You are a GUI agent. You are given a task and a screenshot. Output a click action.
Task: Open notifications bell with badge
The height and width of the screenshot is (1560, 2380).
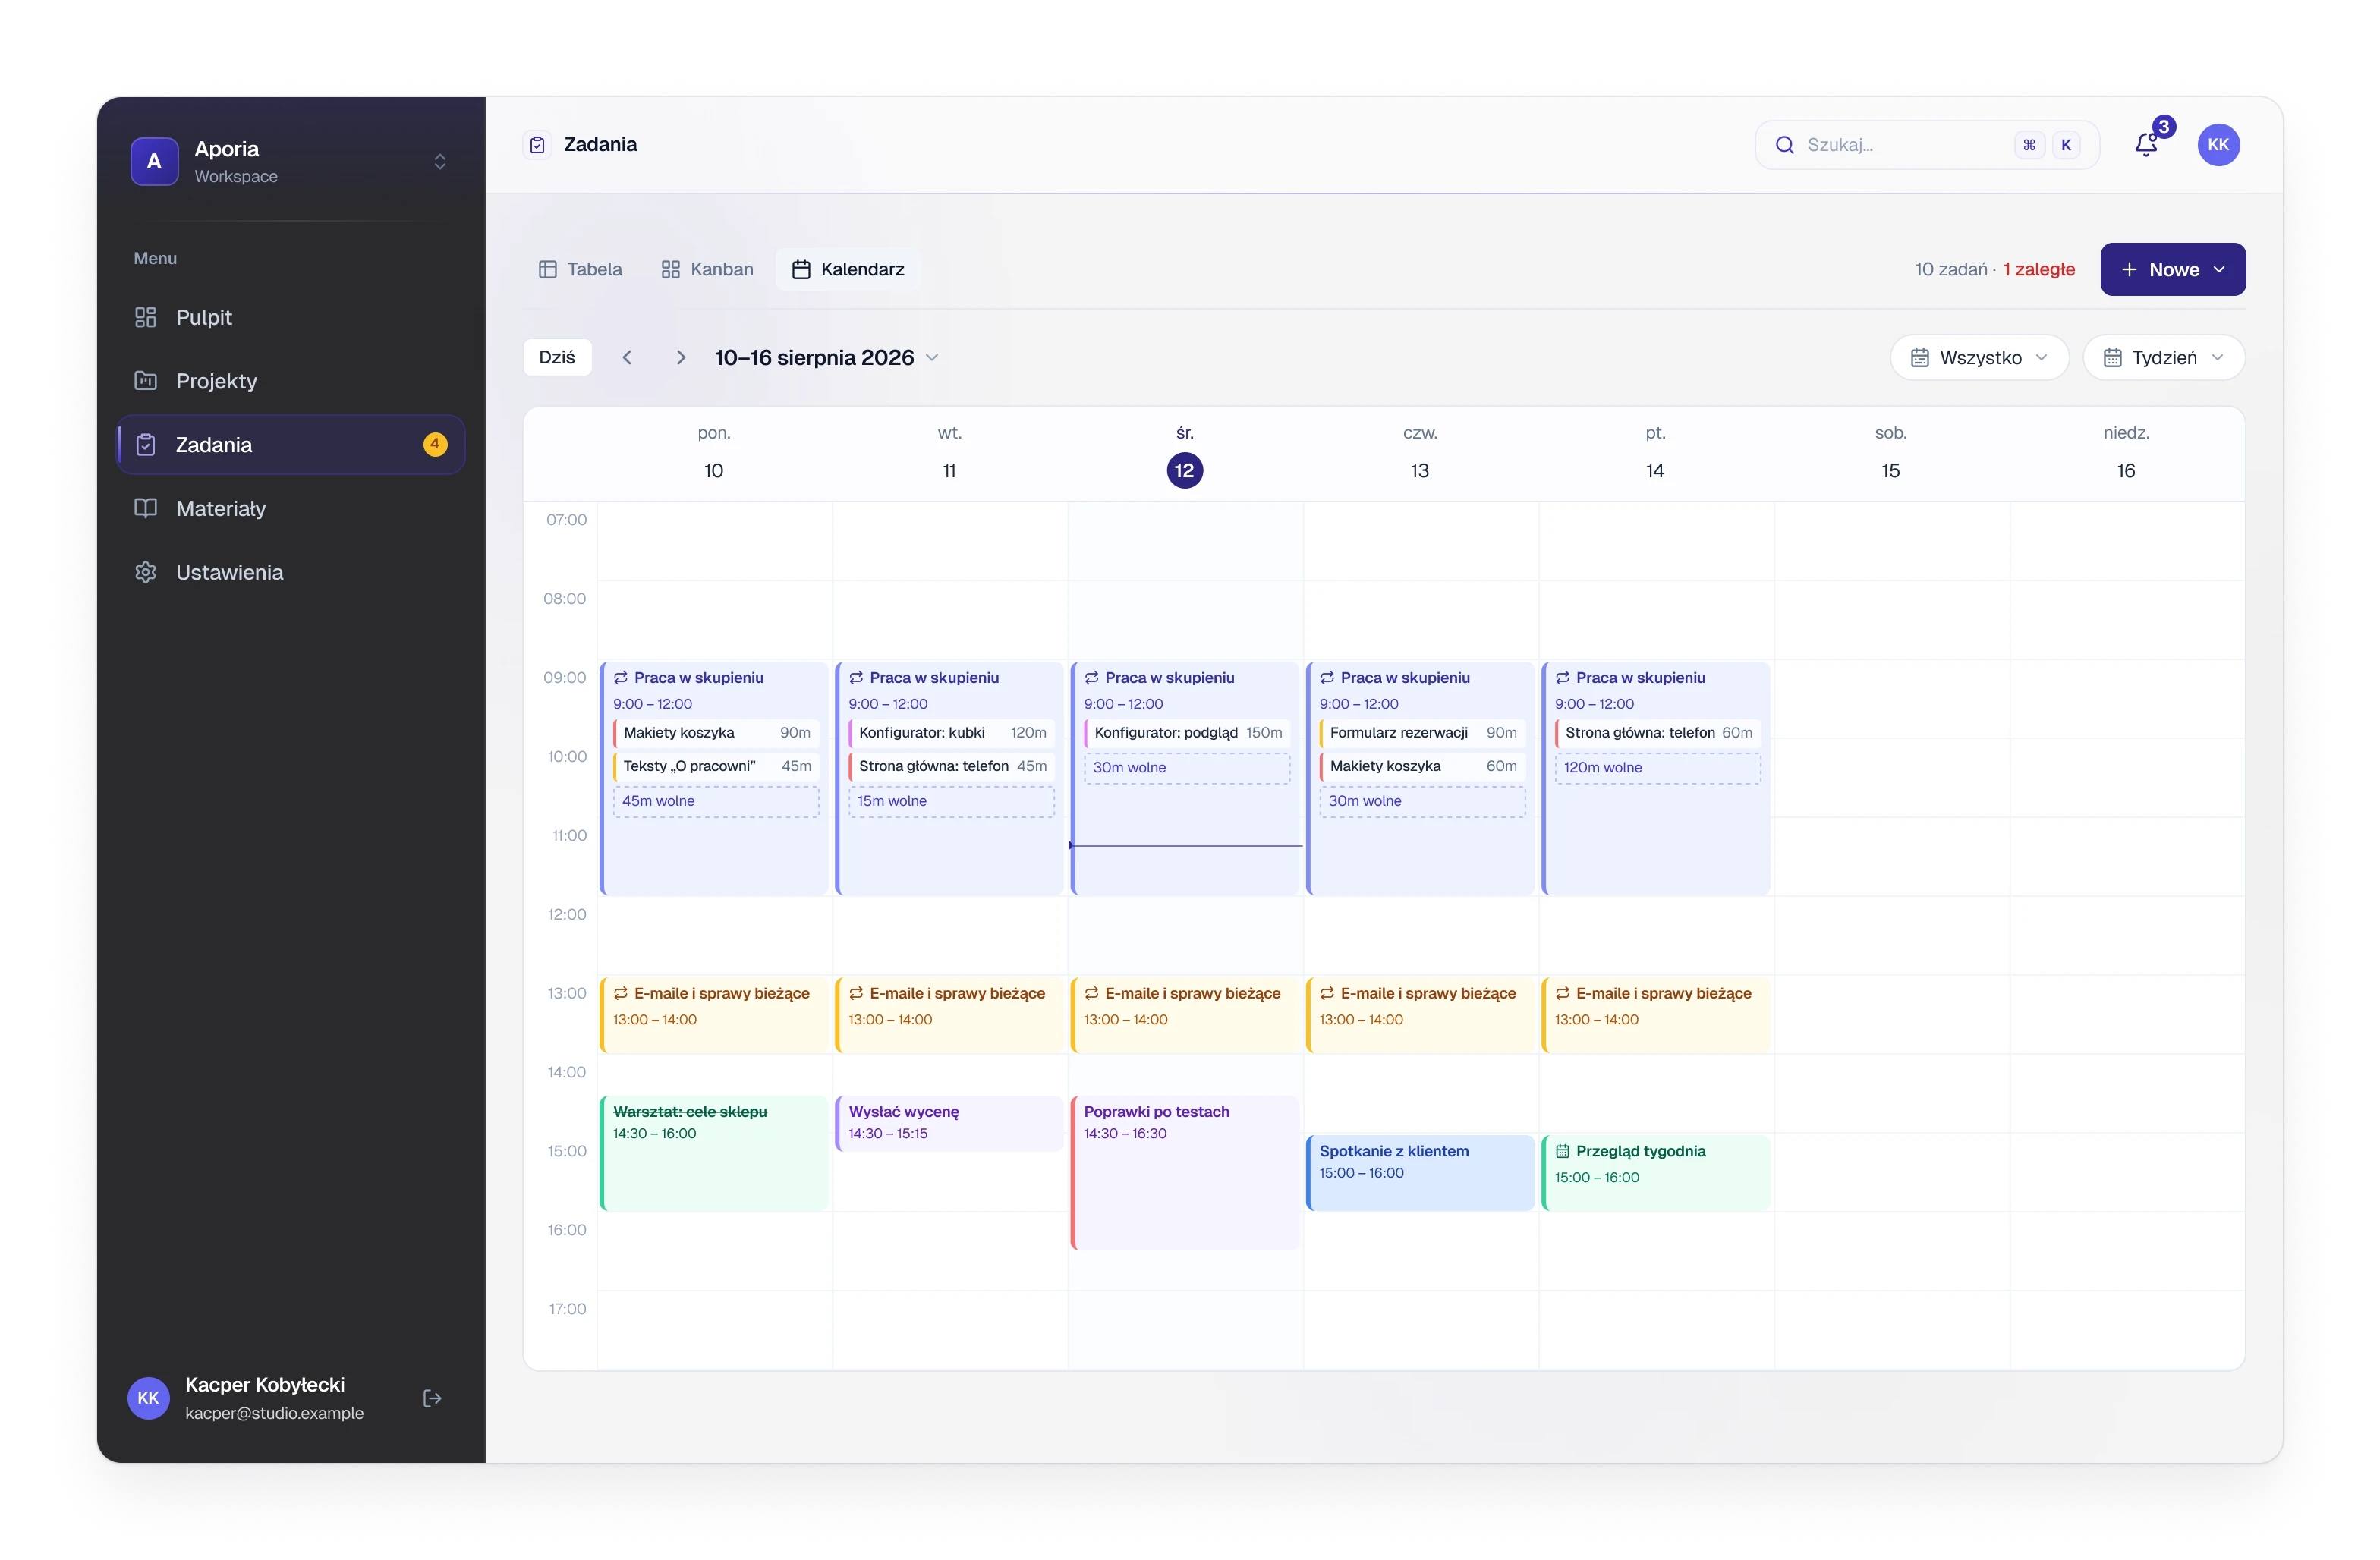pyautogui.click(x=2146, y=144)
